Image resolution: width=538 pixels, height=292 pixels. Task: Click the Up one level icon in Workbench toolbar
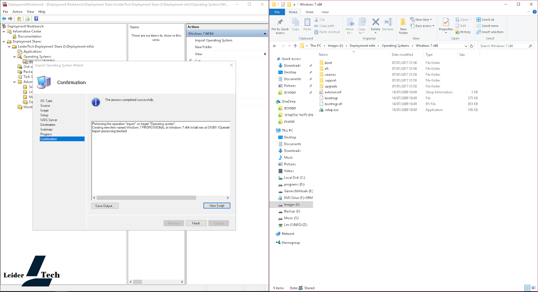[x=19, y=19]
